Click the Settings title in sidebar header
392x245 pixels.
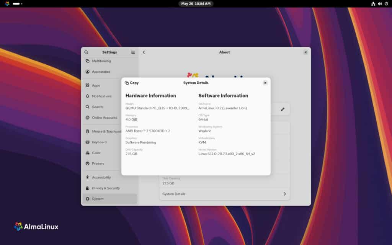109,52
